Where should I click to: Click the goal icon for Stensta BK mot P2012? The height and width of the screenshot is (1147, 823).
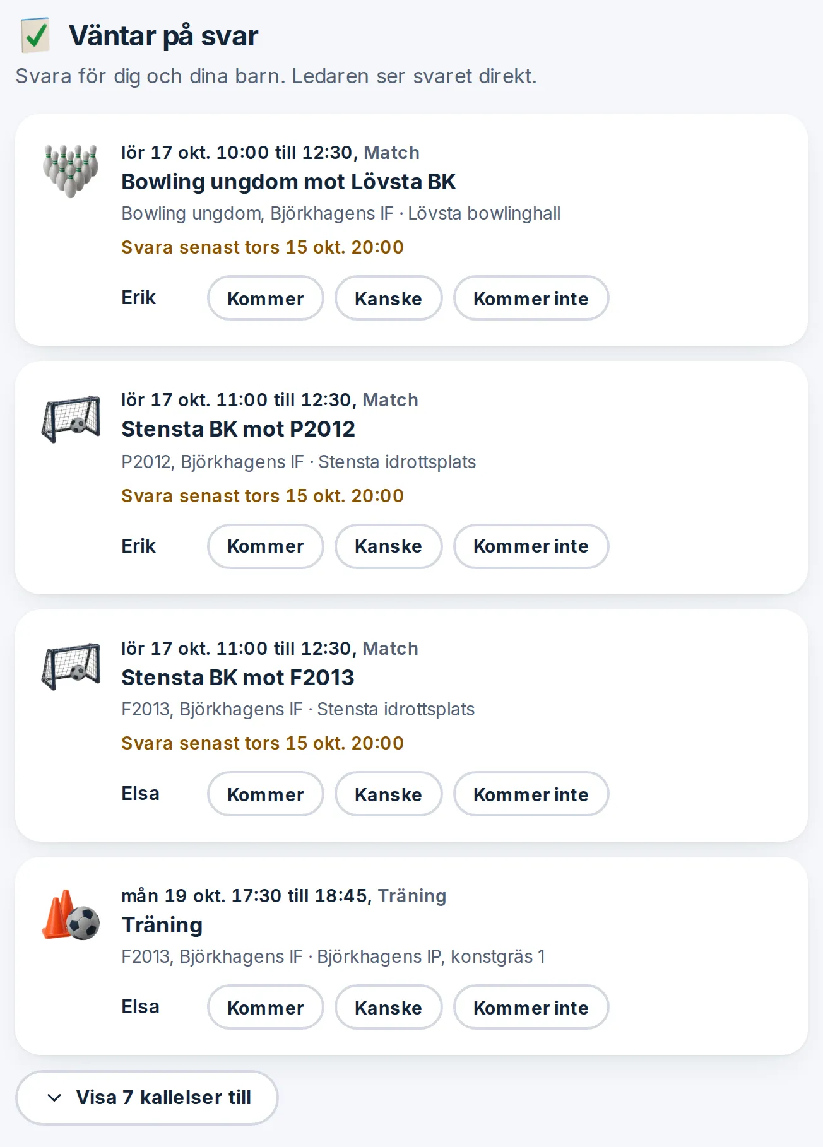coord(71,419)
